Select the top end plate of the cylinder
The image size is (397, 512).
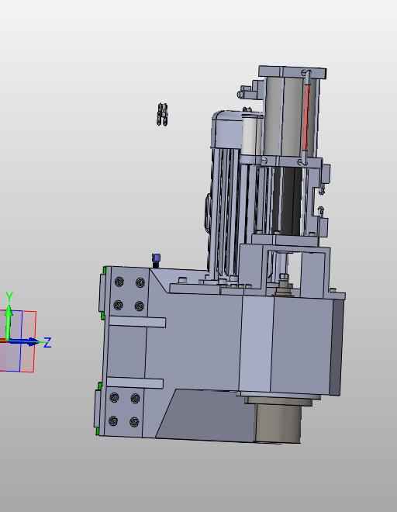(292, 72)
